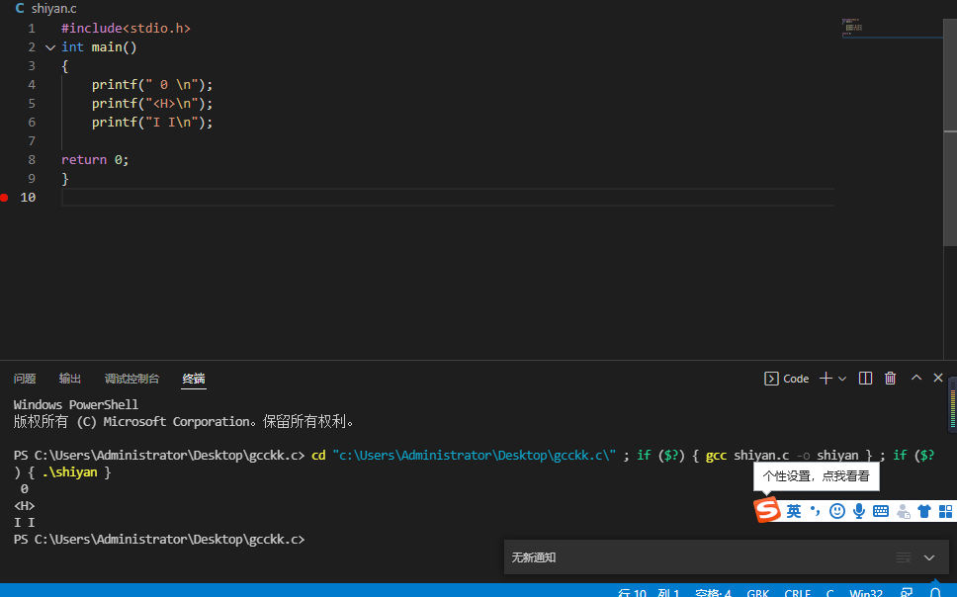Open Sogou emoji smiley panel
Screen dimensions: 957x597
pyautogui.click(x=837, y=511)
